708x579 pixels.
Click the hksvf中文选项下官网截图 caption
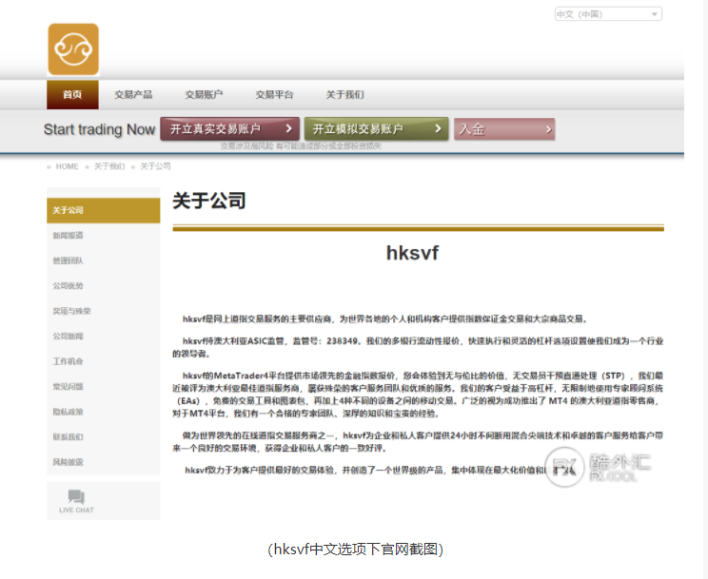pos(355,550)
